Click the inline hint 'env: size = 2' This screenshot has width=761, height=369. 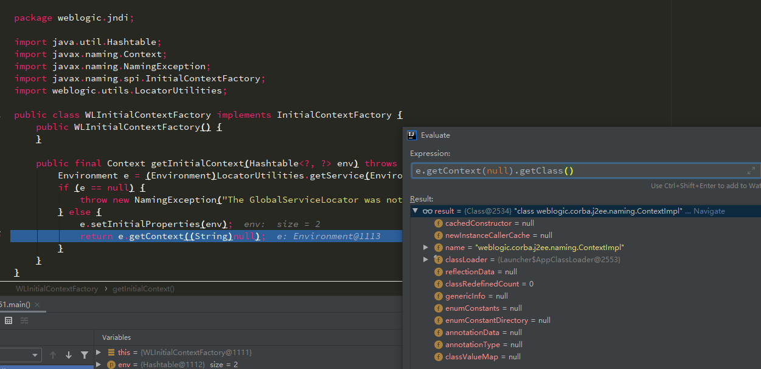coord(282,224)
